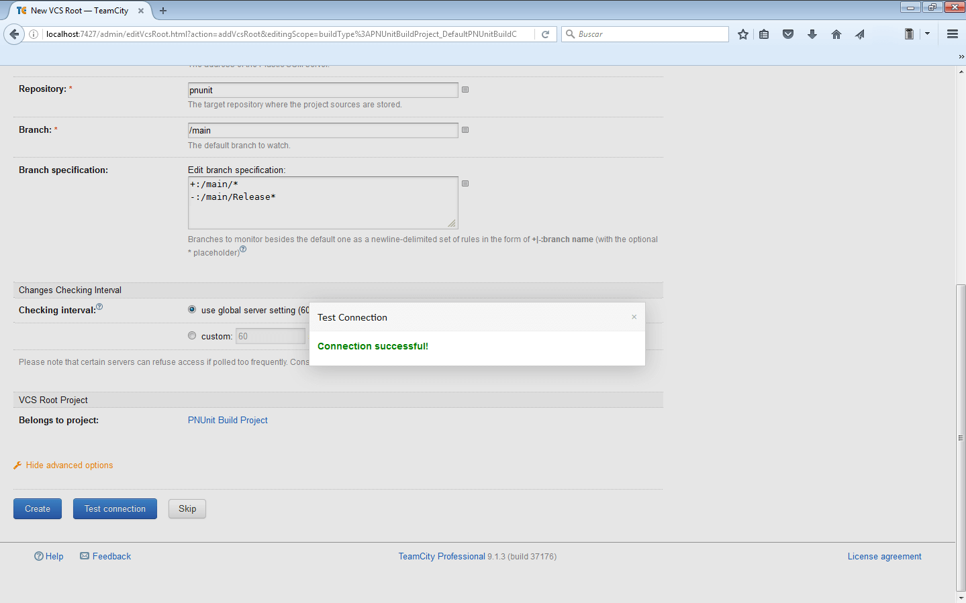Select custom checking interval radio
This screenshot has width=966, height=603.
192,336
